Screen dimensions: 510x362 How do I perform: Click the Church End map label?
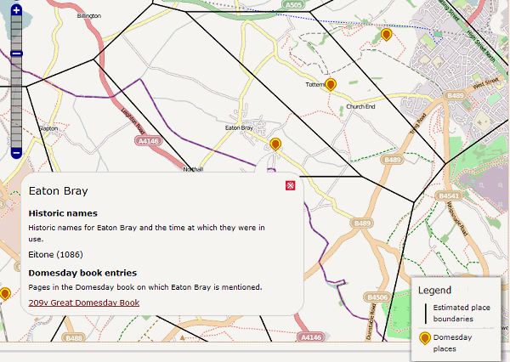(360, 106)
